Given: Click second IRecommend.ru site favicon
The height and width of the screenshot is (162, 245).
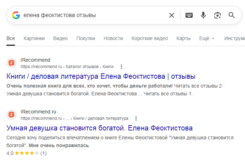Looking at the screenshot, I should 12,115.
